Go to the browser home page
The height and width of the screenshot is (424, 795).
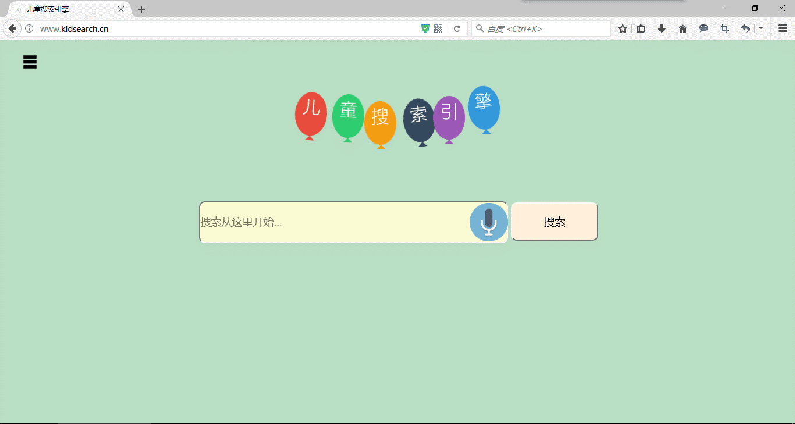pyautogui.click(x=682, y=28)
